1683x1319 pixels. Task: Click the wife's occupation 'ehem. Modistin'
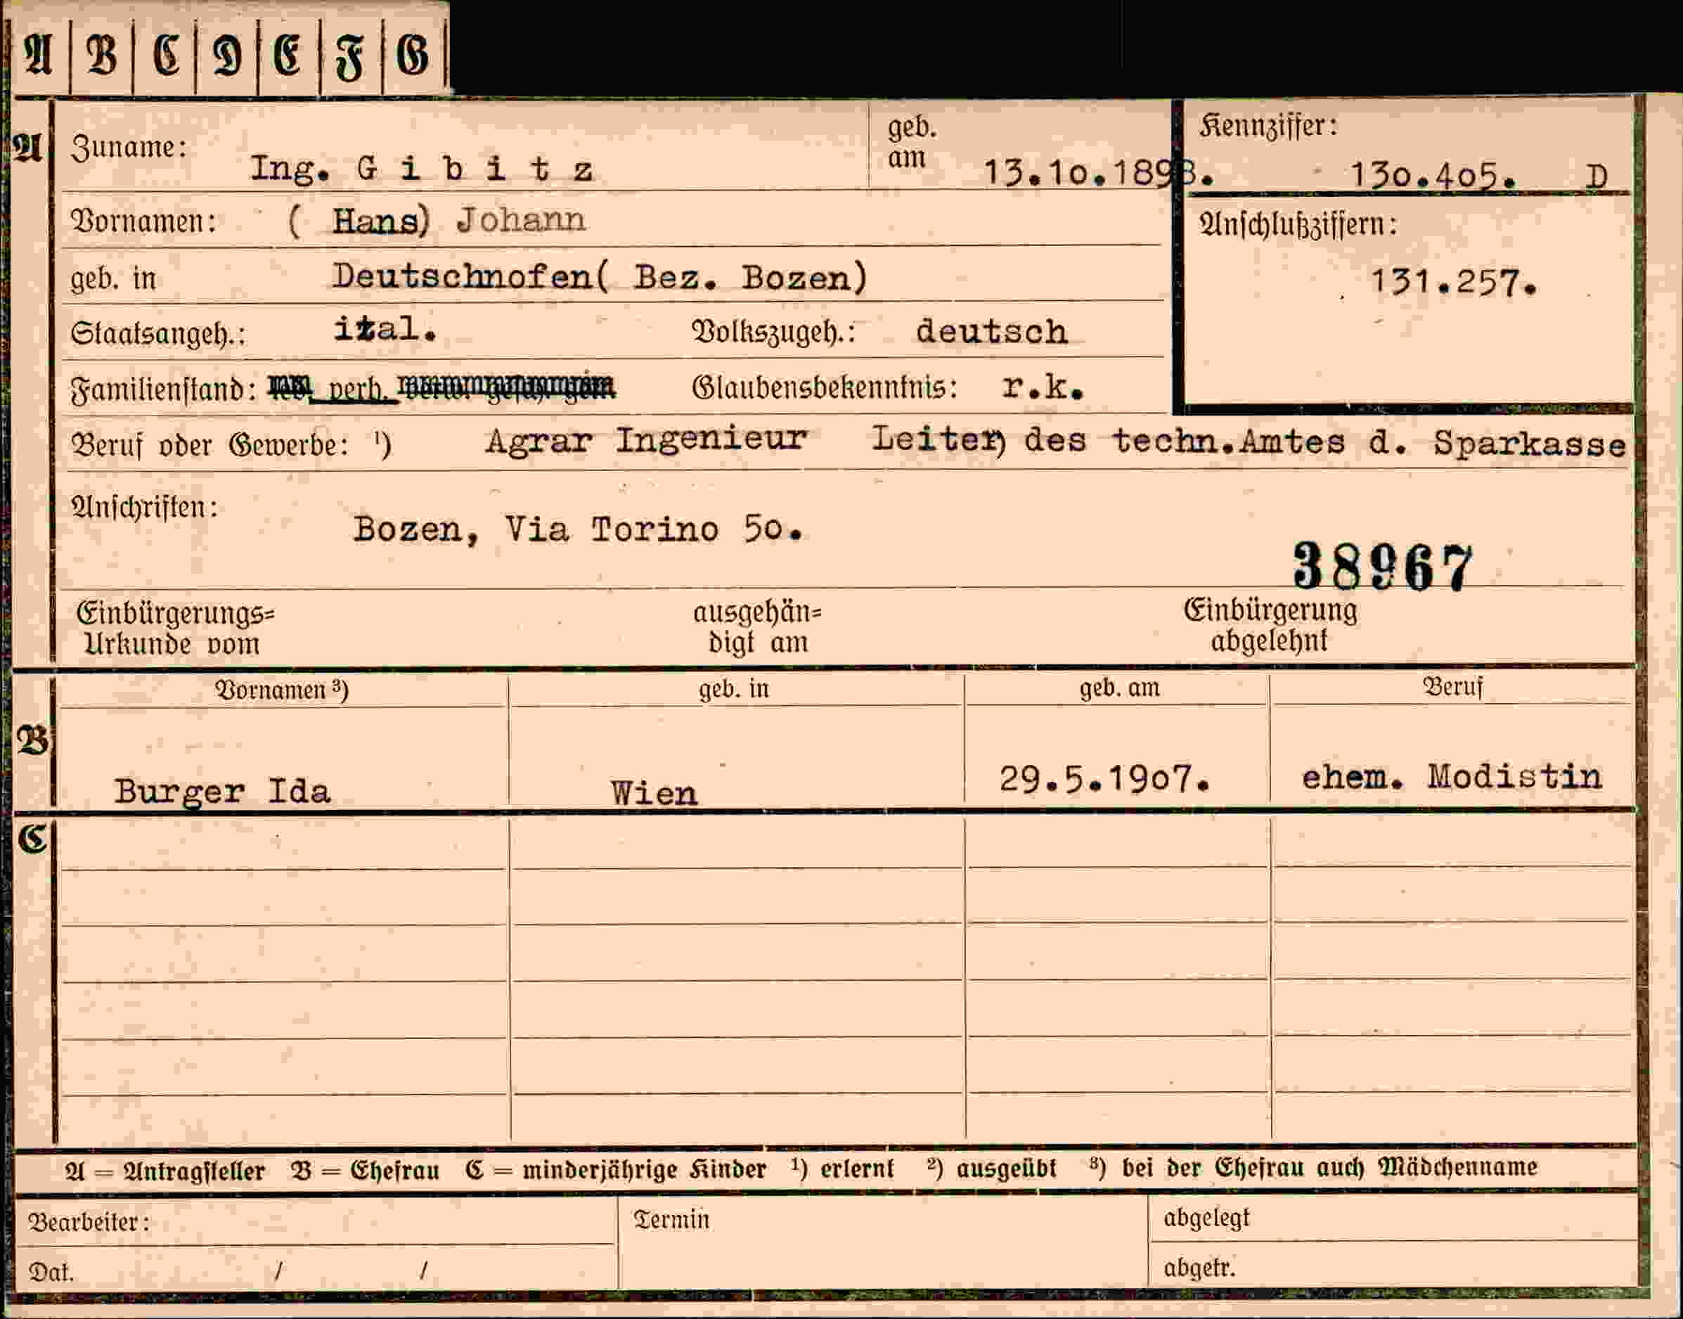[1452, 777]
